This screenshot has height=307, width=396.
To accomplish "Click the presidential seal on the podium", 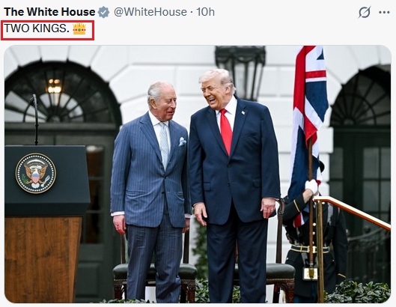I will pyautogui.click(x=36, y=173).
